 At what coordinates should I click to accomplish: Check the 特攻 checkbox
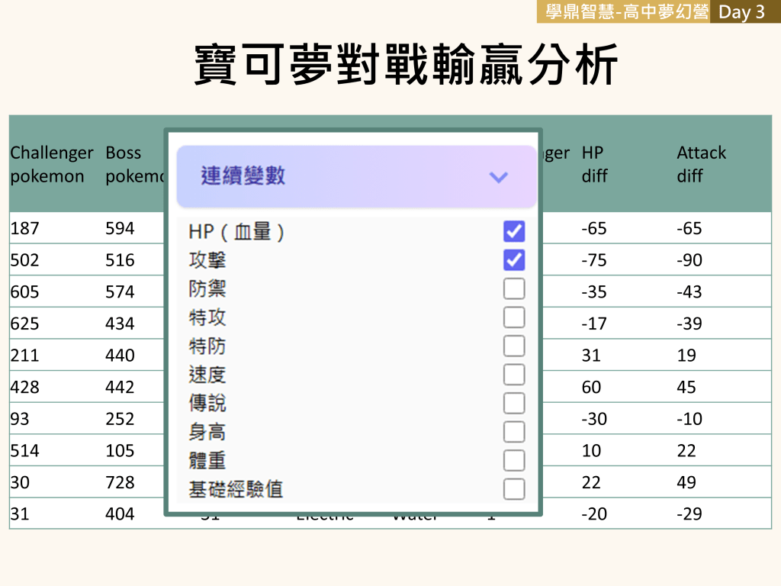click(514, 317)
